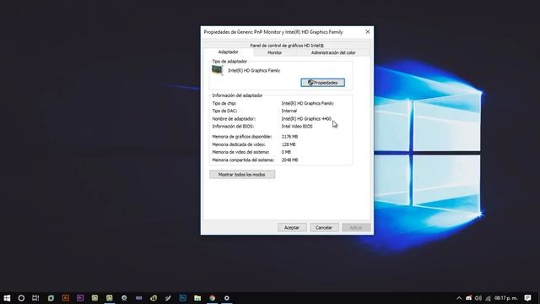Viewport: 540px width, 304px height.
Task: Click the Intel(R) HD Graphics 4400 value
Action: point(306,119)
